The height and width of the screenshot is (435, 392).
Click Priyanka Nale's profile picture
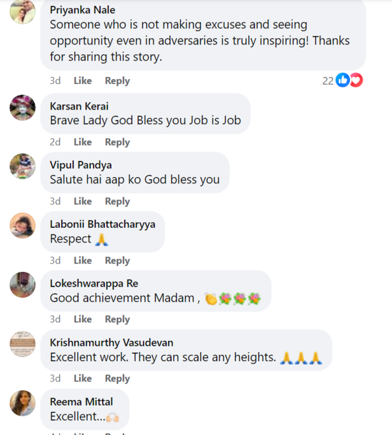point(23,11)
